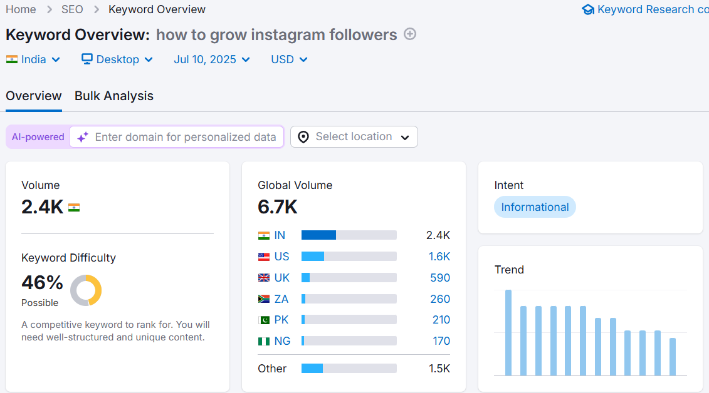Click the tallest bar in Trend chart

pos(508,332)
